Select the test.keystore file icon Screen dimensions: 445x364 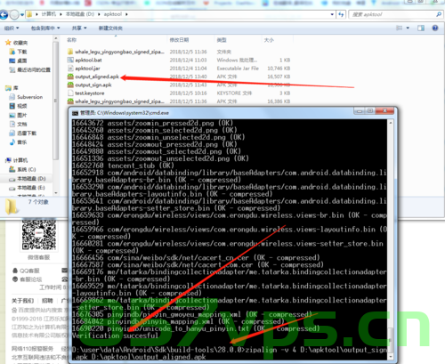[x=70, y=93]
